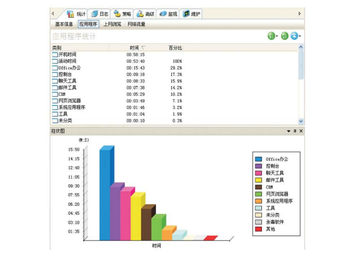343x256 pixels.
Task: Click the middle green toolbar icon
Action: [x=285, y=36]
